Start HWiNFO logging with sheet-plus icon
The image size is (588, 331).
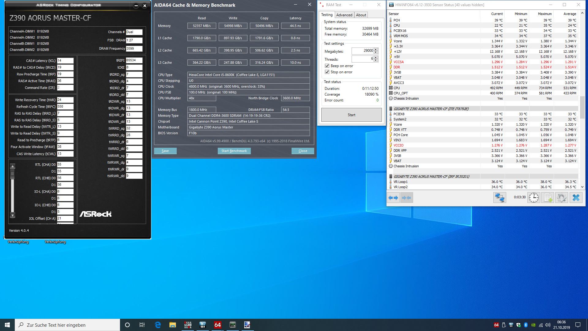(547, 198)
